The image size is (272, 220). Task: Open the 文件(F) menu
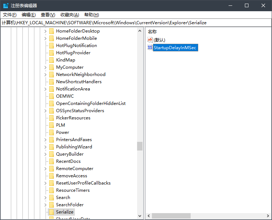tap(9, 15)
